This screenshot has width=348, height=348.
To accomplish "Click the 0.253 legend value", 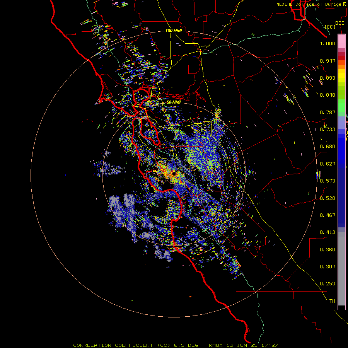I will click(328, 284).
